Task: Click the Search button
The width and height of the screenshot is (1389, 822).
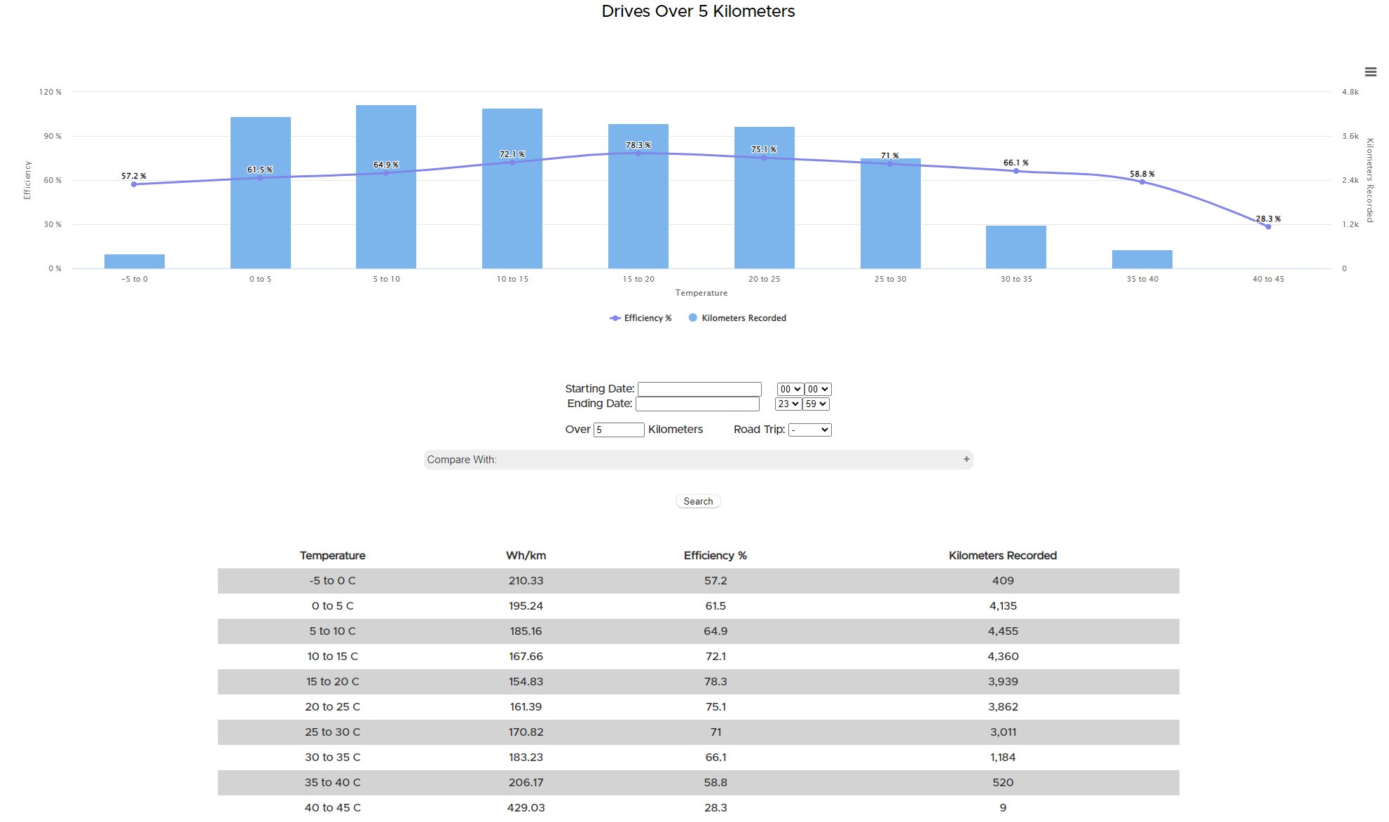Action: click(698, 501)
